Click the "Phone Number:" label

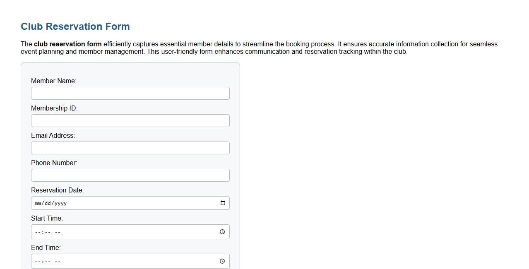54,163
